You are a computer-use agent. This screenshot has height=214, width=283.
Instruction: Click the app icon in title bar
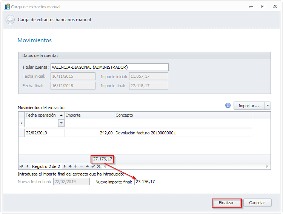coord(7,6)
